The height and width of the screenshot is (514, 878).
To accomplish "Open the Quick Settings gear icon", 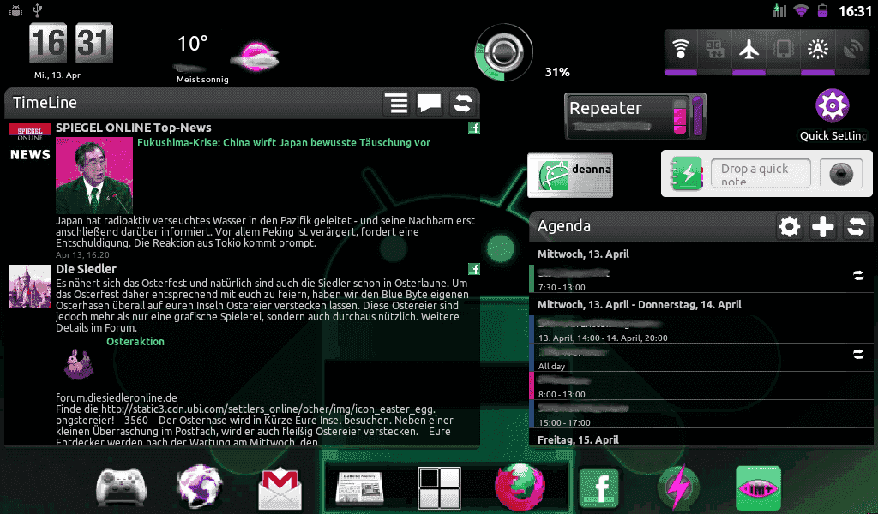I will coord(832,105).
